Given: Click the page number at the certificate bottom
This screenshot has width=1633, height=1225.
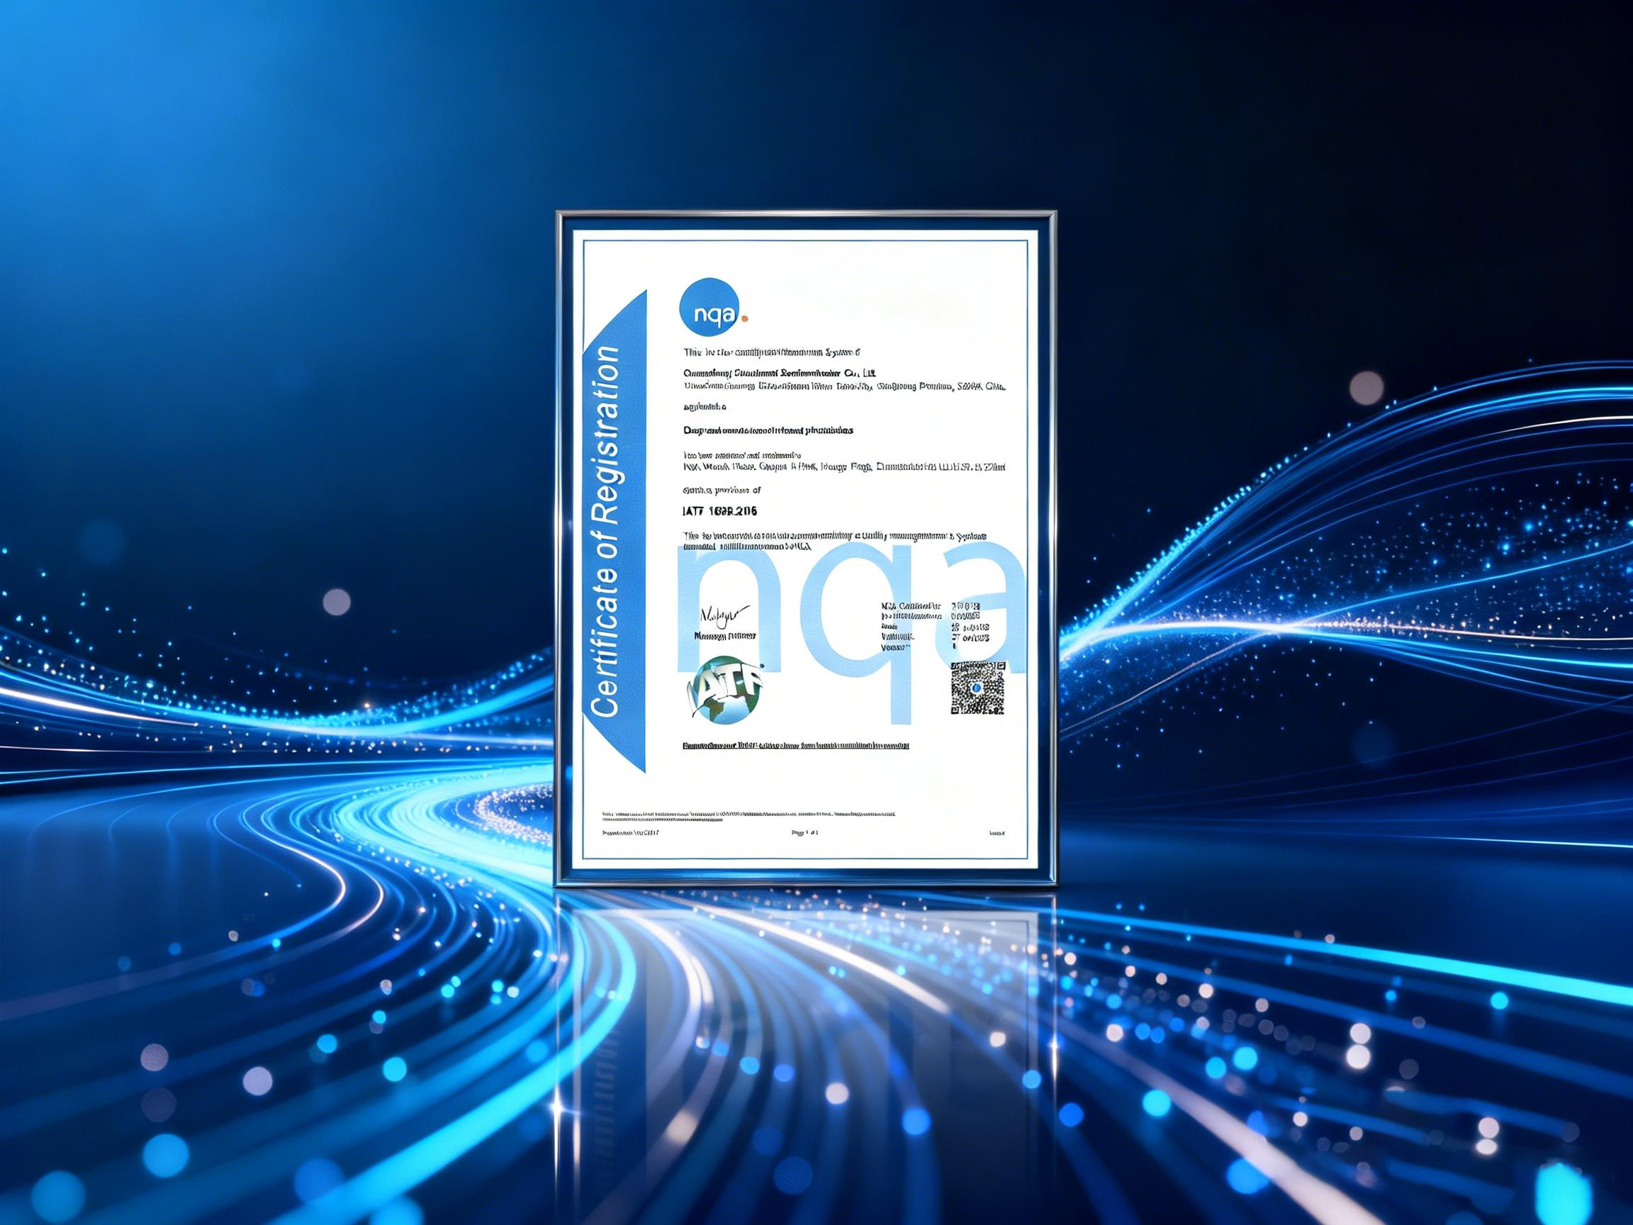Looking at the screenshot, I should point(804,833).
